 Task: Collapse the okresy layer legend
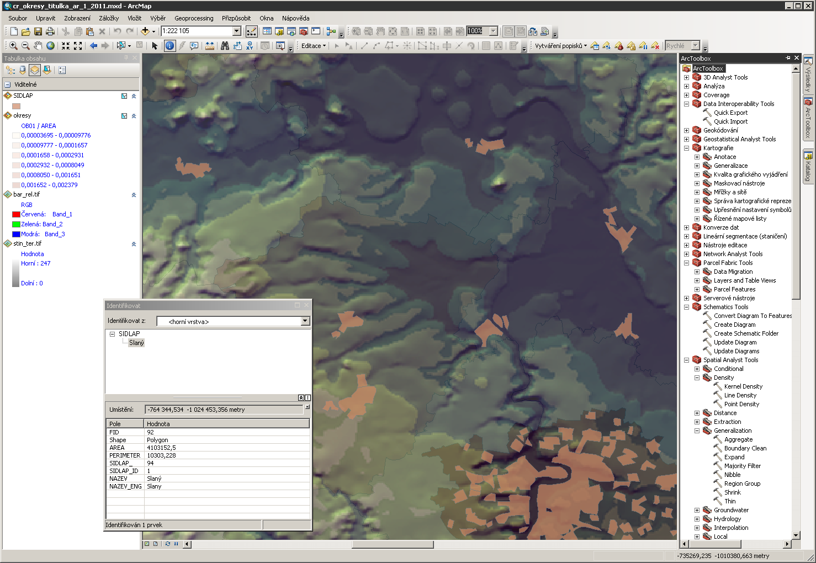(134, 116)
